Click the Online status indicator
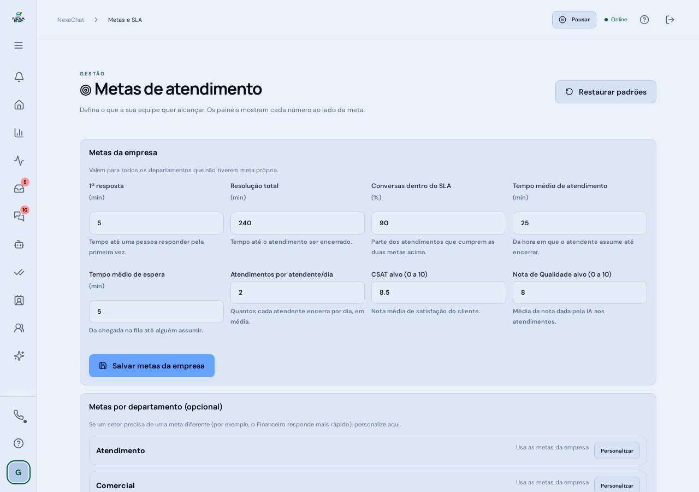 pos(616,20)
